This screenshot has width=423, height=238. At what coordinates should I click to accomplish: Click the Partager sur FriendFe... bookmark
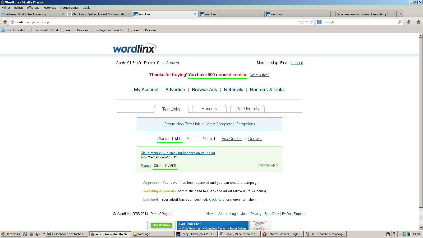(x=108, y=30)
